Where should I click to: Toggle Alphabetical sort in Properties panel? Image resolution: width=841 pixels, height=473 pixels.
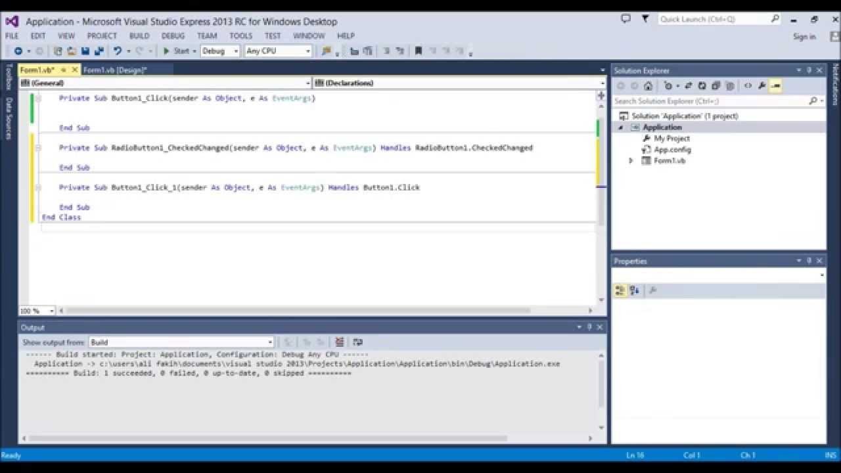(634, 290)
